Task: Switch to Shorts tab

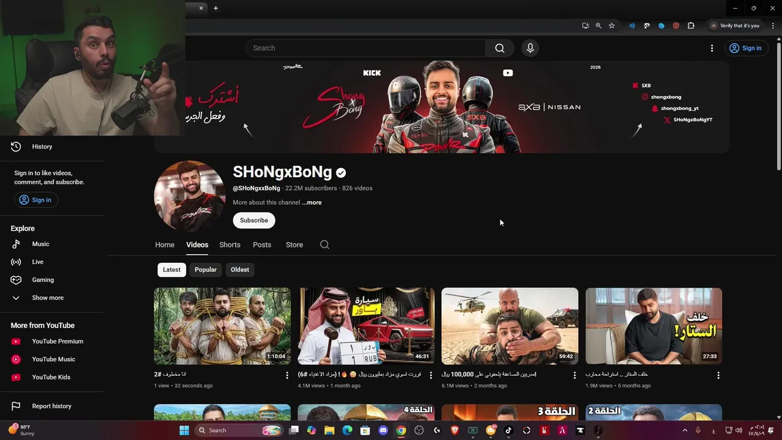Action: pos(230,244)
